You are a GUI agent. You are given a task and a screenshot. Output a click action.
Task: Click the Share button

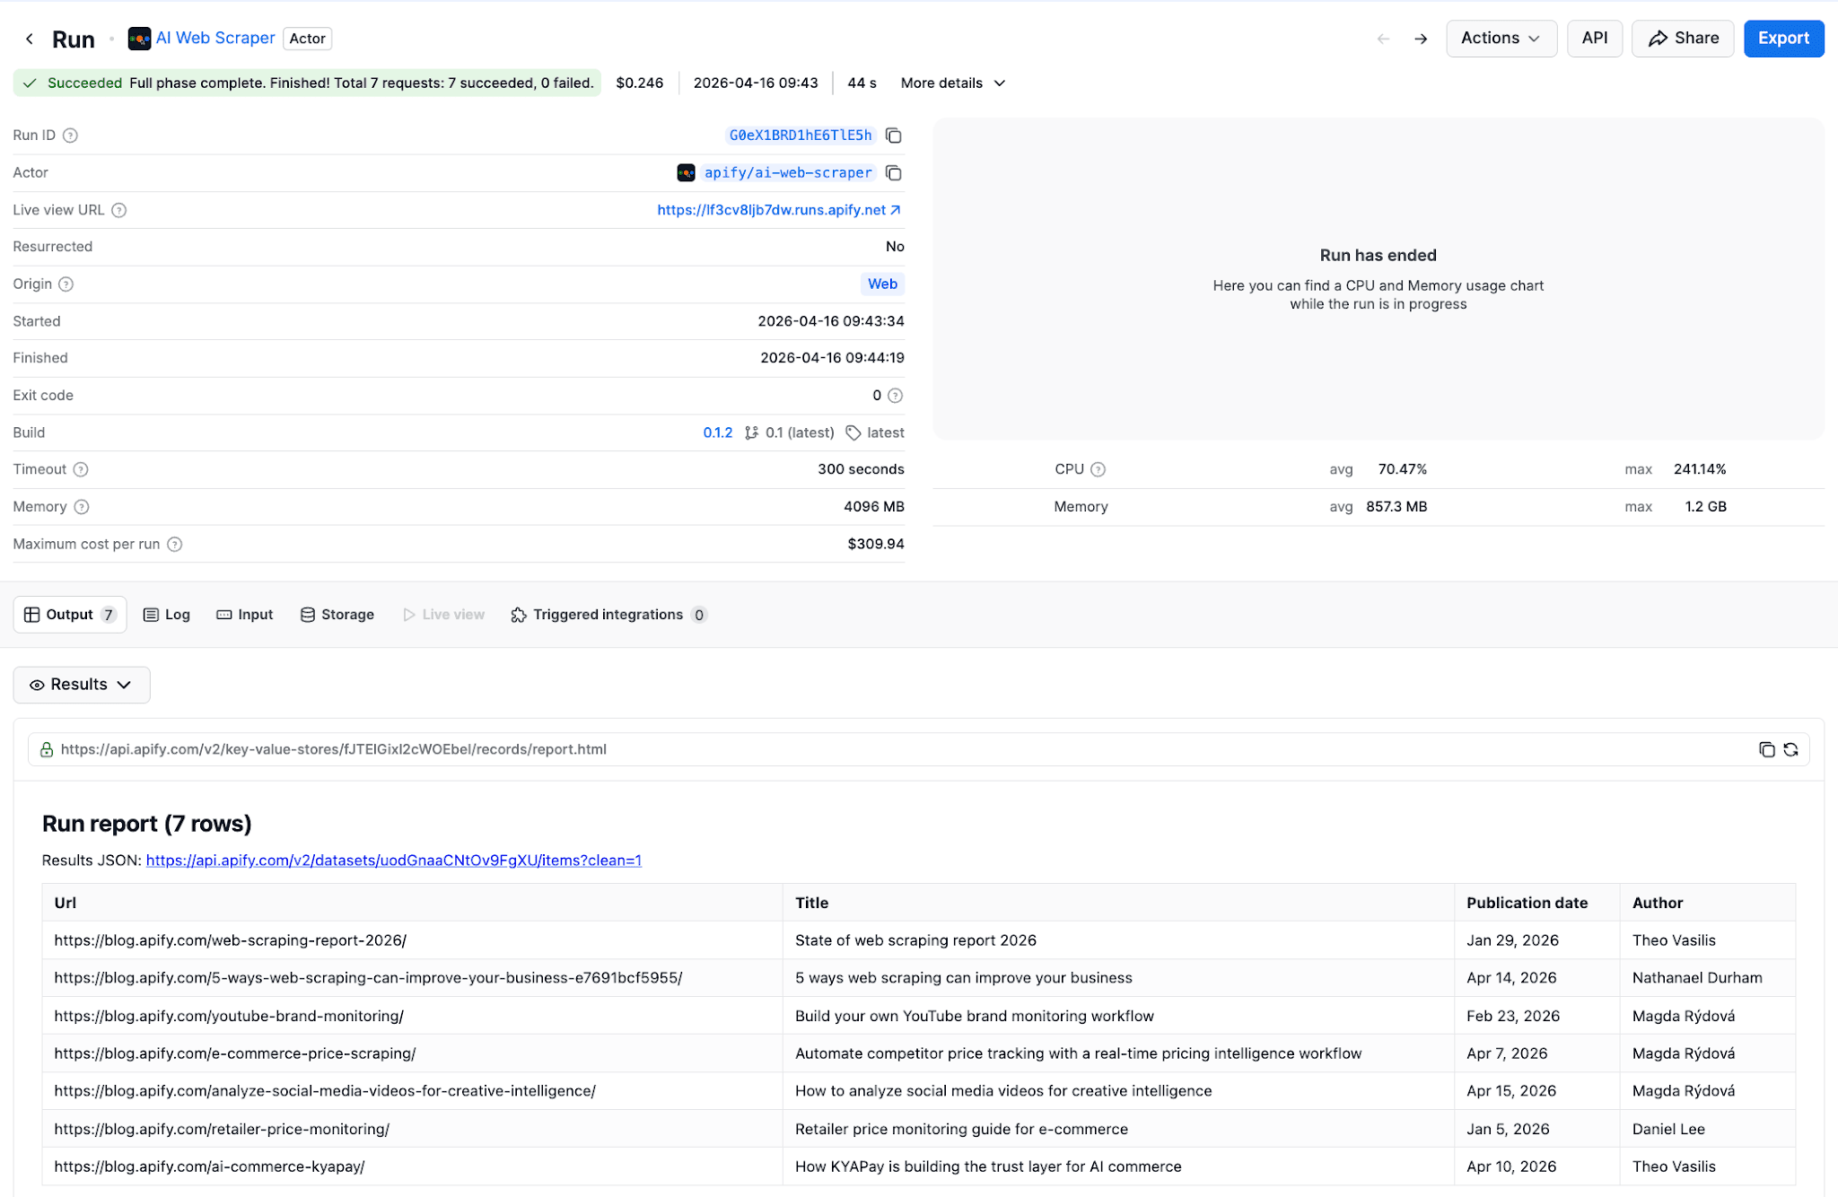pyautogui.click(x=1683, y=39)
